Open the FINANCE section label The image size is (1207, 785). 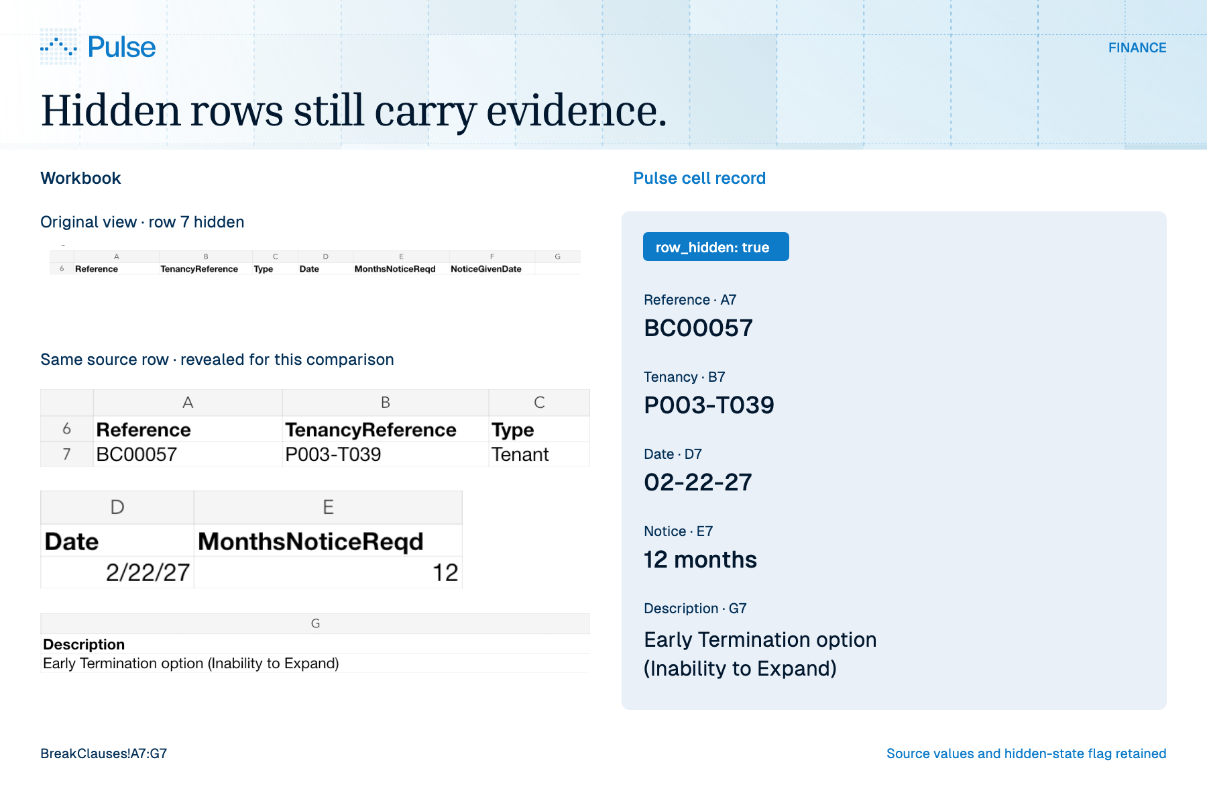[1137, 48]
